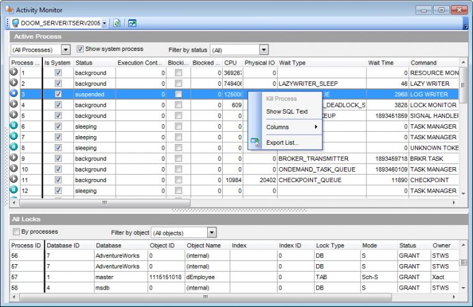Image resolution: width=473 pixels, height=307 pixels.
Task: Click the status icon of process 11
Action: click(x=15, y=180)
